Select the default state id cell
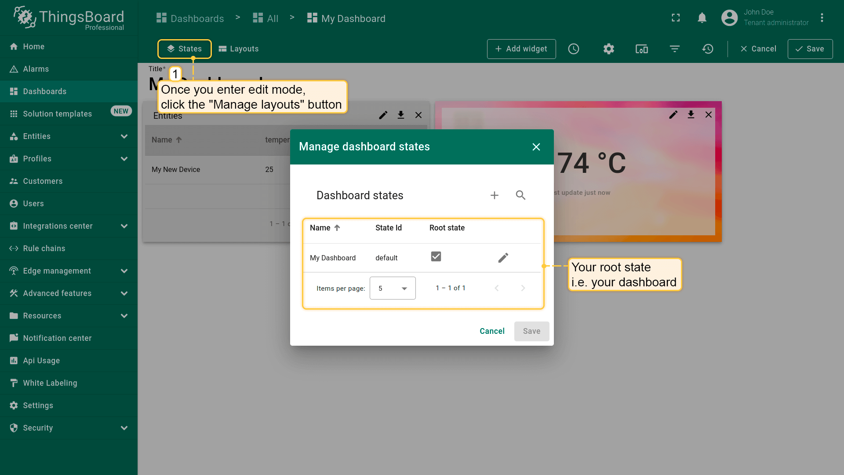The image size is (844, 475). tap(386, 258)
